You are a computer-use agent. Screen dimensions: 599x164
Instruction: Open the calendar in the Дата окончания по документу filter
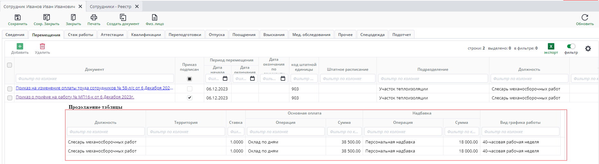(283, 78)
